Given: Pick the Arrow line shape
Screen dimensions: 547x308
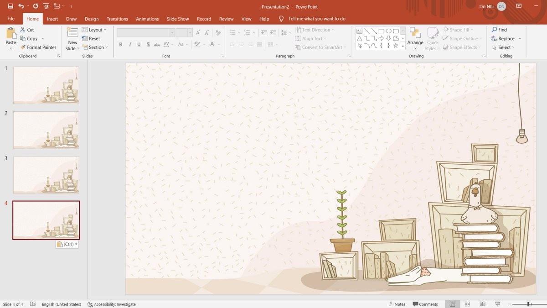Looking at the screenshot, I should [x=374, y=31].
